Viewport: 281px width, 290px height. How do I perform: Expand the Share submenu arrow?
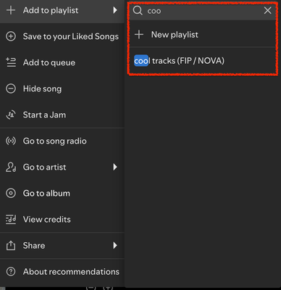pyautogui.click(x=115, y=245)
